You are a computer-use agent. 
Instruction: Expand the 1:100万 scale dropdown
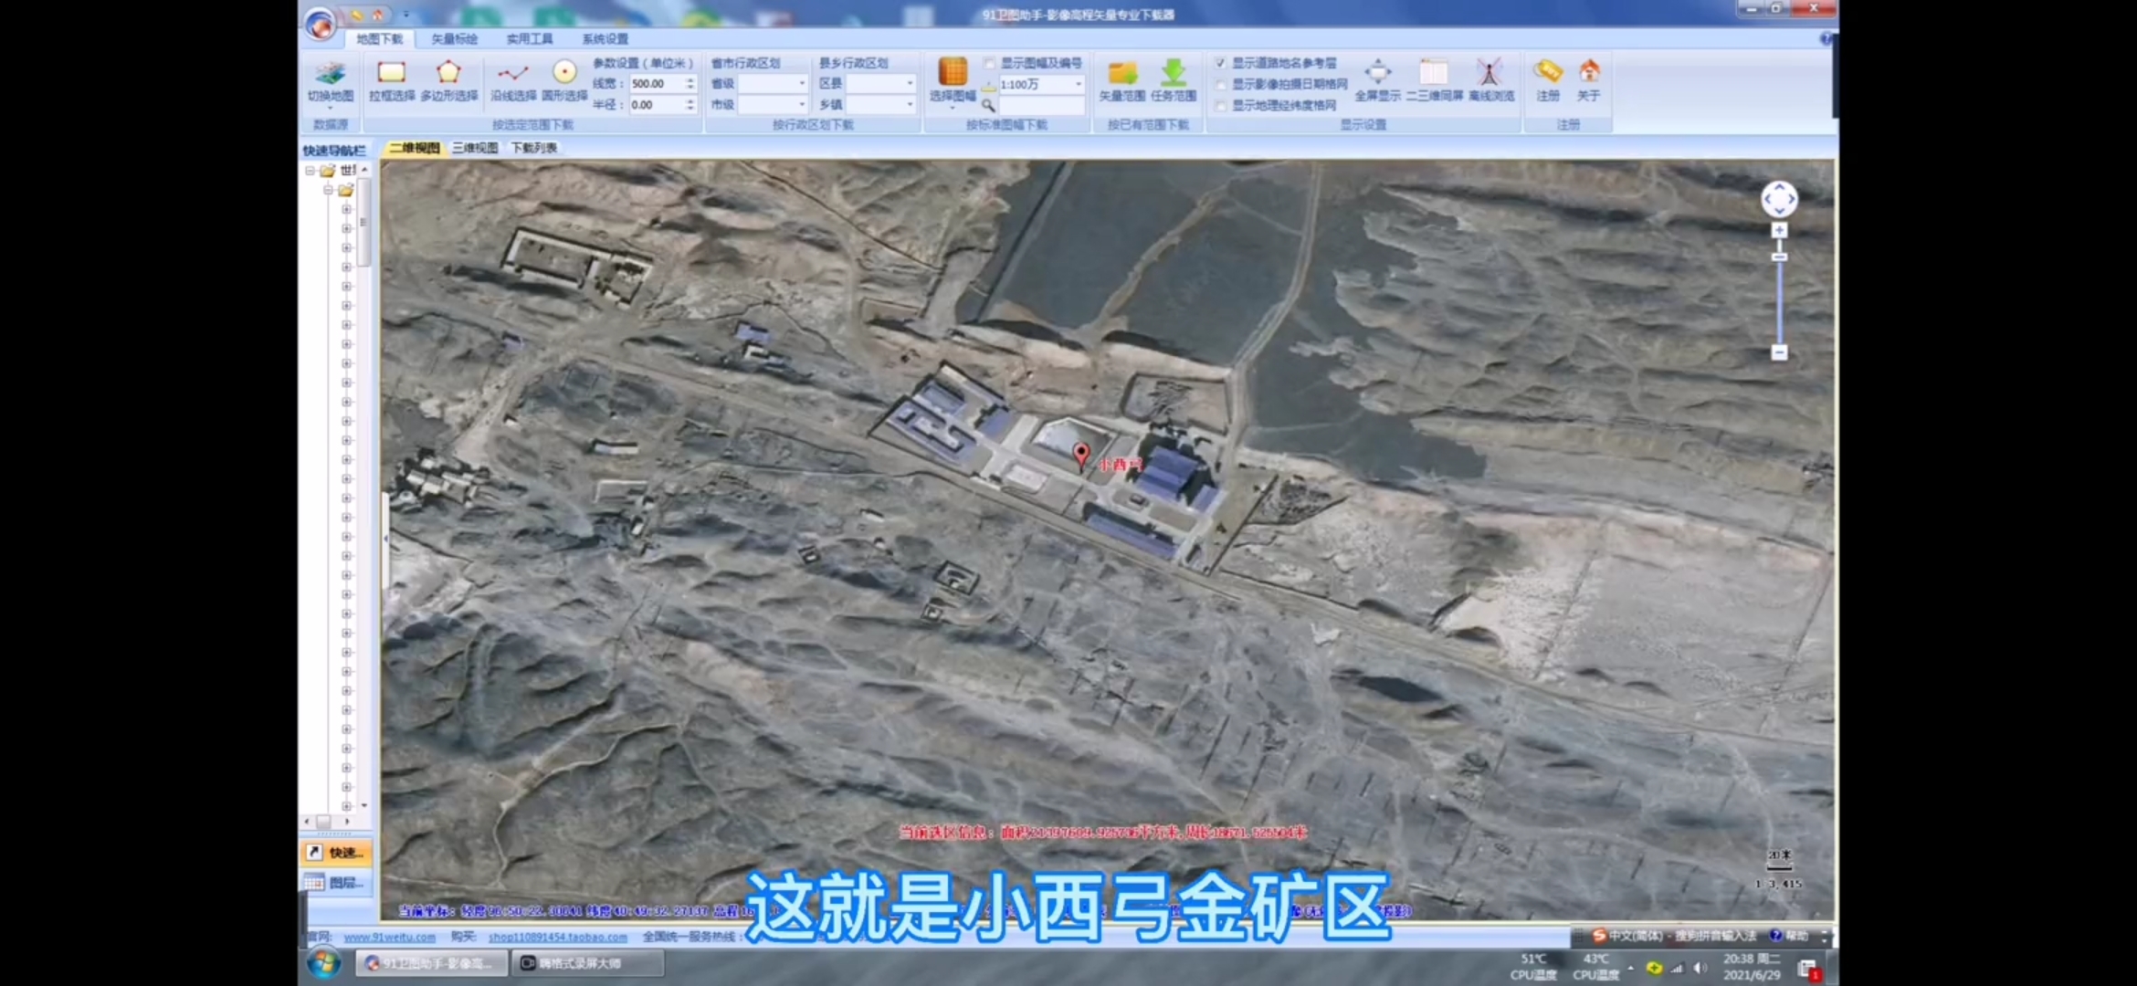click(x=1079, y=84)
